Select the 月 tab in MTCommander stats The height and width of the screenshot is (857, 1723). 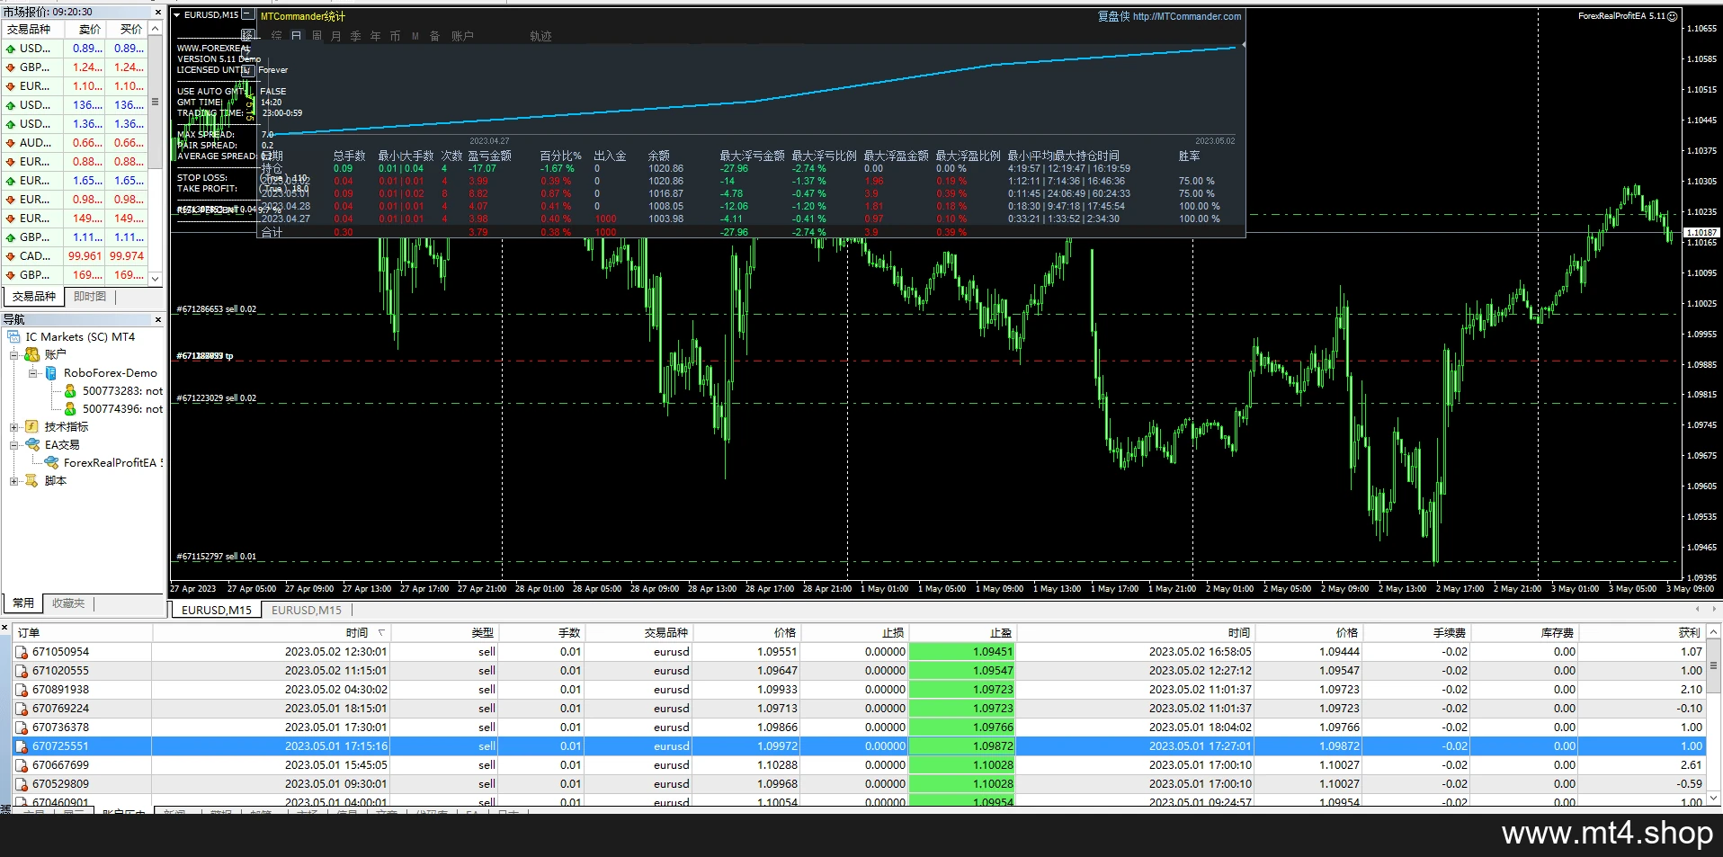coord(335,36)
